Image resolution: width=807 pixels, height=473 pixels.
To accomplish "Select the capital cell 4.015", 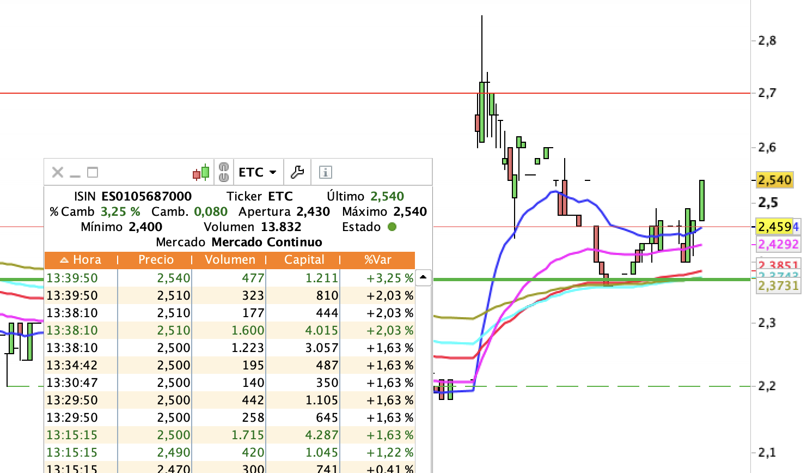I will [x=322, y=330].
